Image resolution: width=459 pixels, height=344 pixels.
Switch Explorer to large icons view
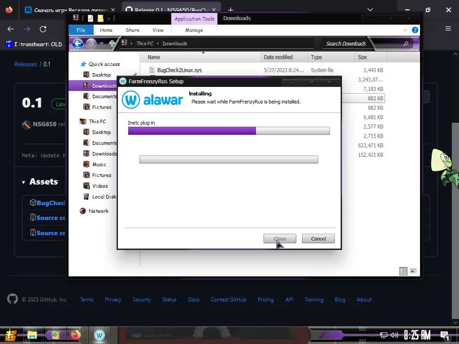[413, 271]
